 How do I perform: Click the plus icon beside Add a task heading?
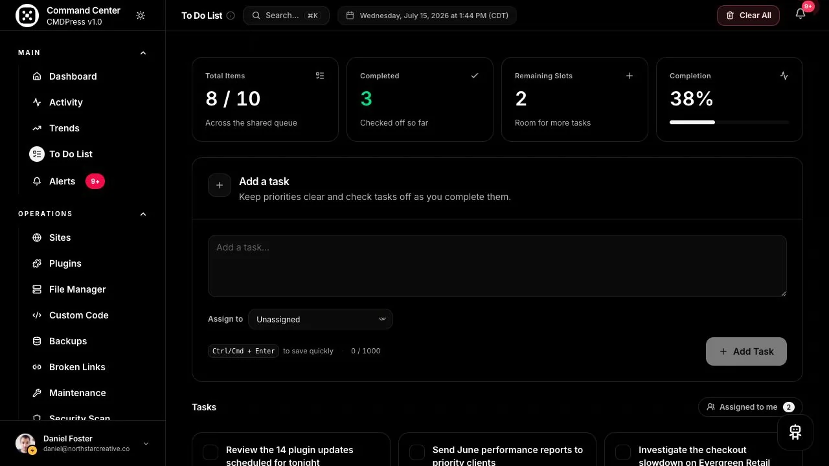tap(220, 185)
